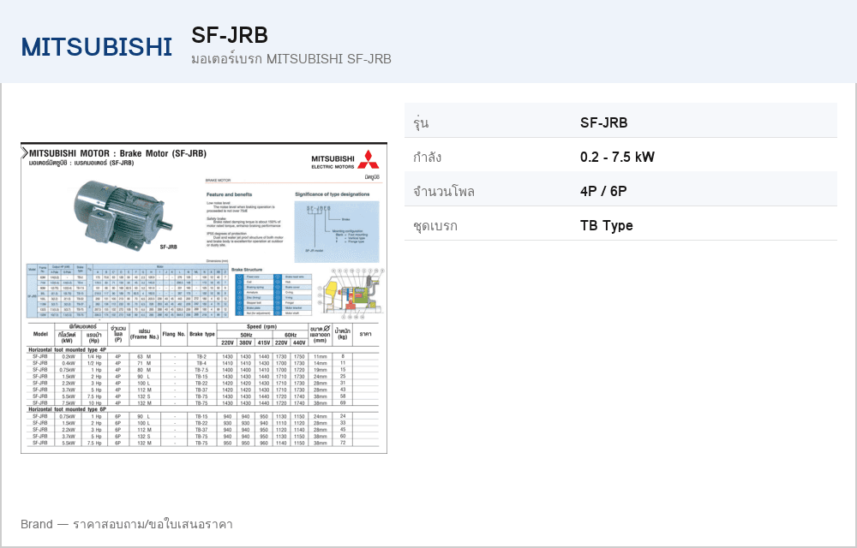Click the '0.2 - 7.5 kW' power value
This screenshot has height=548, width=857.
pos(617,158)
